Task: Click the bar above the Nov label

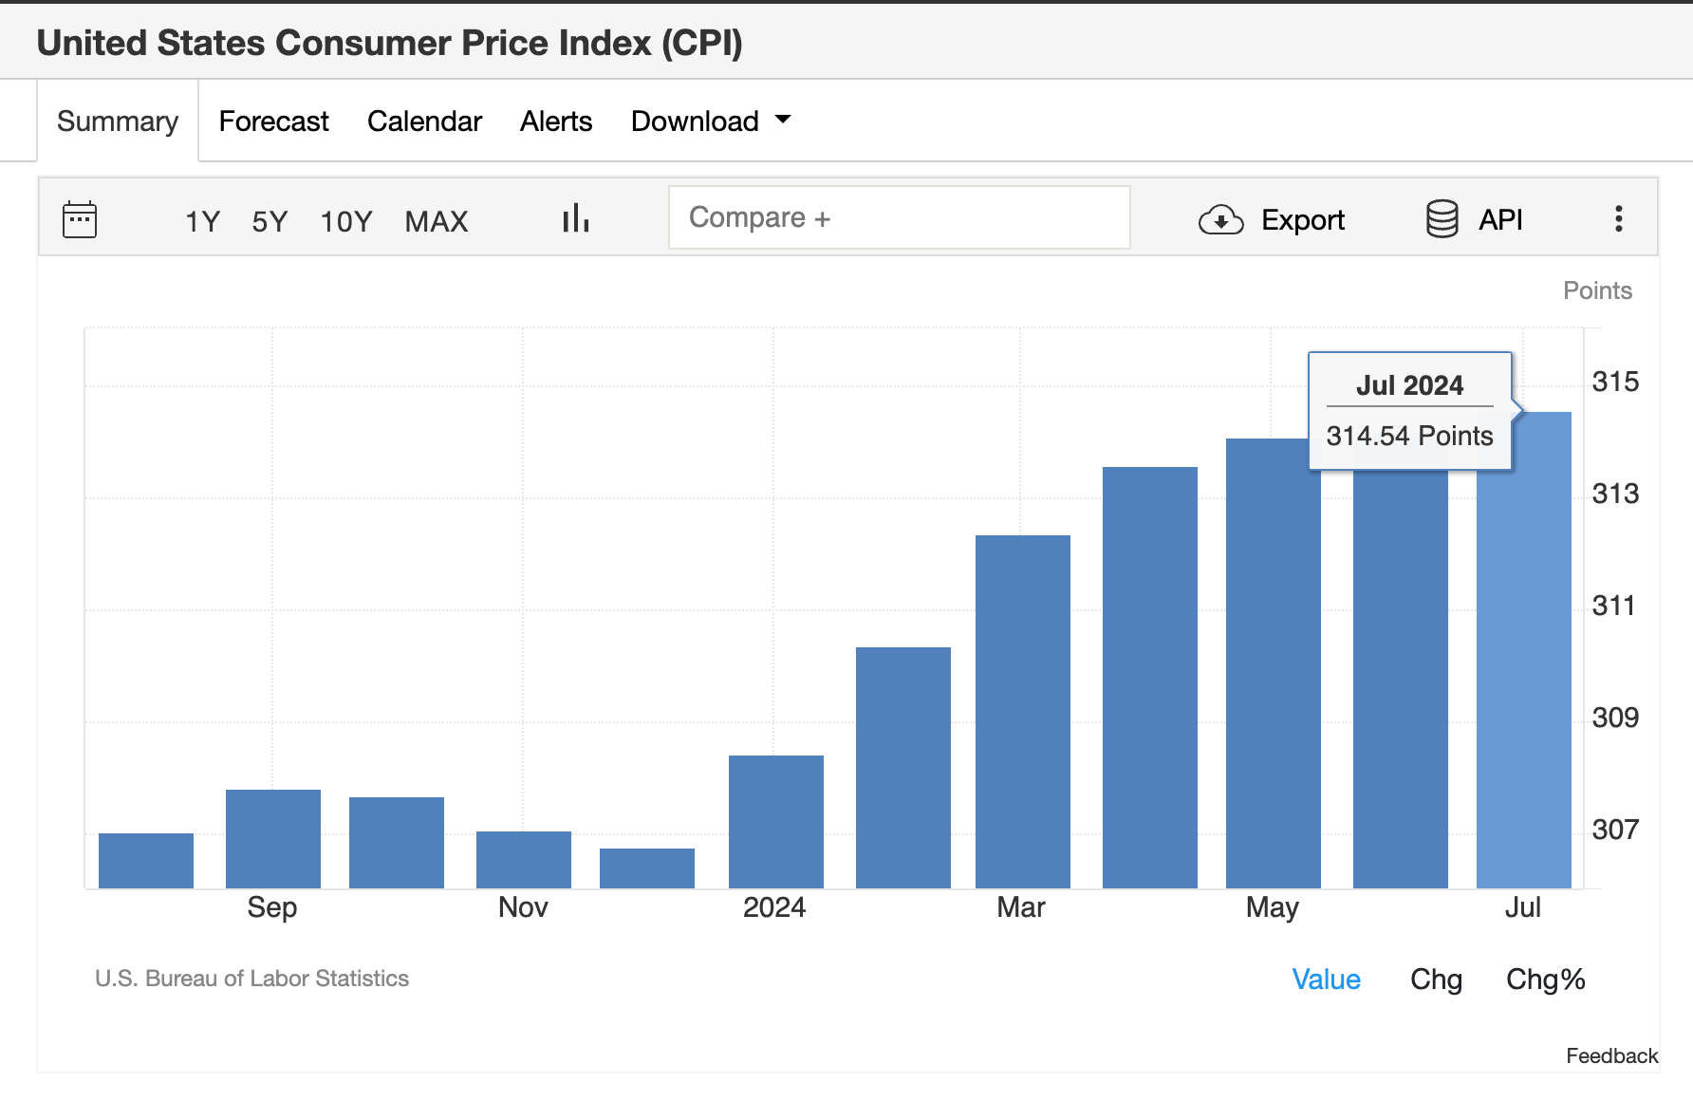Action: 524,860
